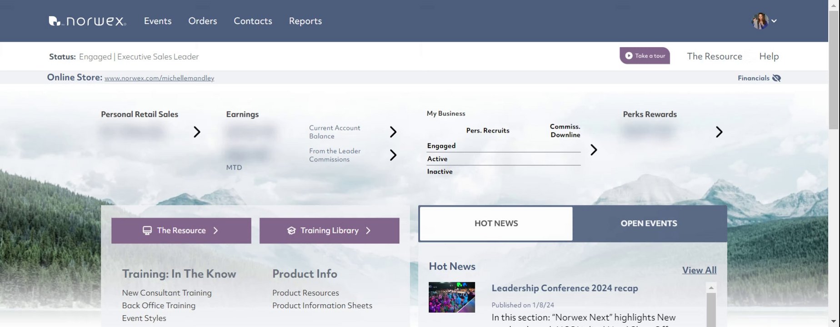Click the hot news scrollbar up arrow
840x327 pixels.
tap(711, 288)
